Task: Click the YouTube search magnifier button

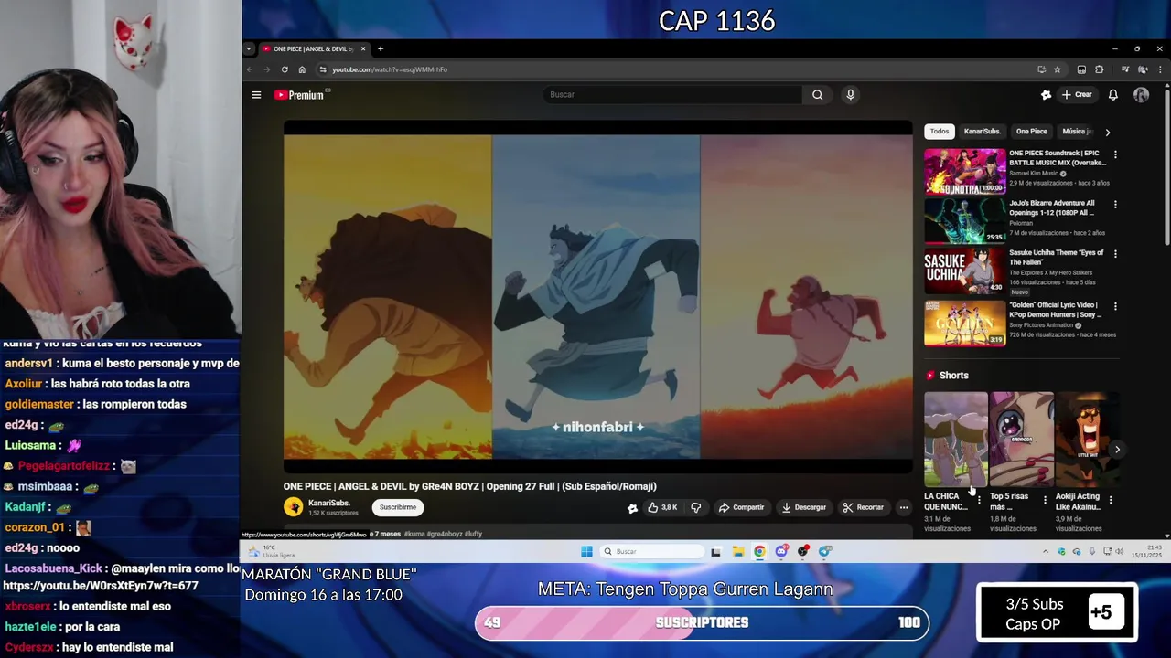Action: pos(818,95)
